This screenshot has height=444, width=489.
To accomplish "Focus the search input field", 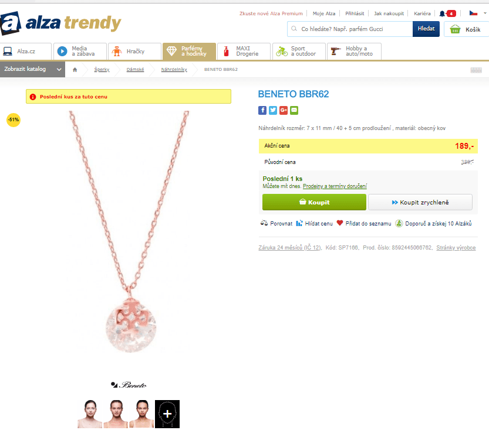I will (350, 29).
